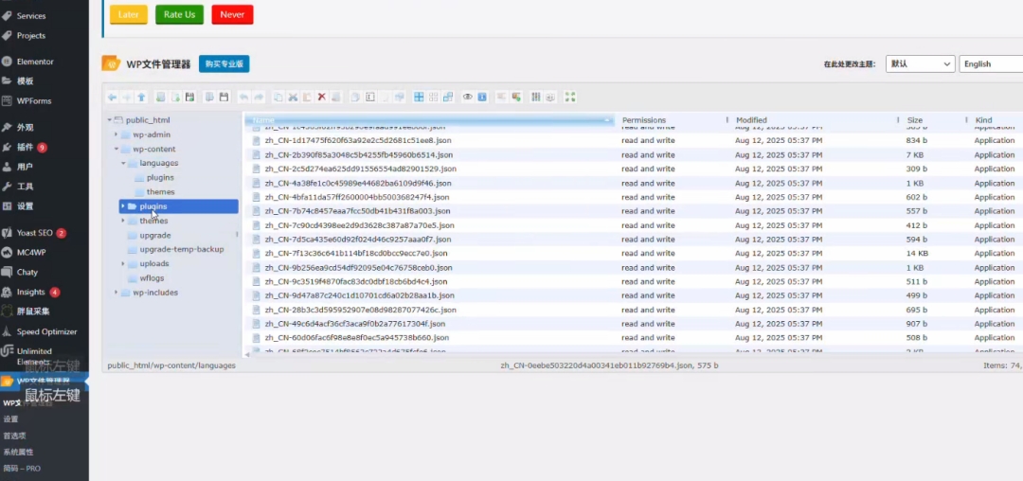1023x481 pixels.
Task: Sort files by Permissions column header
Action: pos(672,120)
